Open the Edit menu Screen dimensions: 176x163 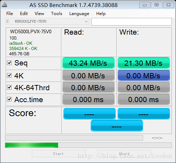24,14
